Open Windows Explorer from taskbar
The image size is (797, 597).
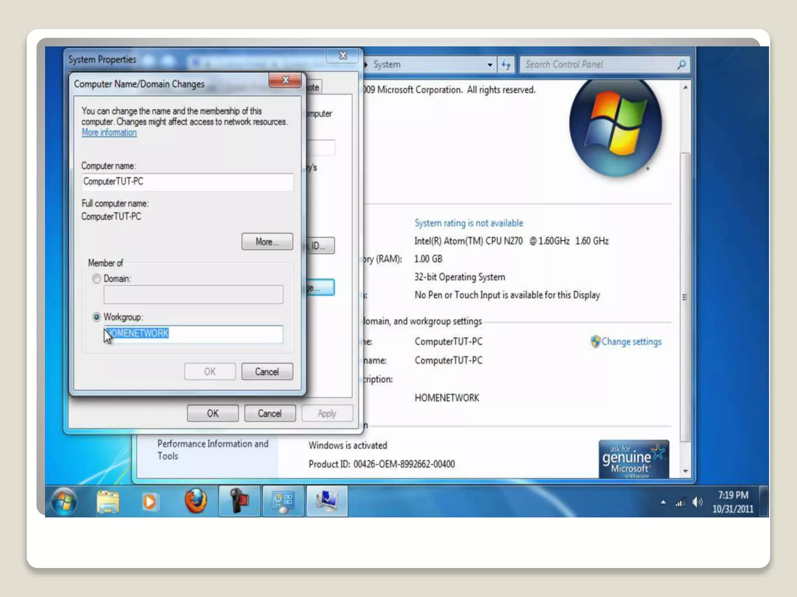pos(108,501)
